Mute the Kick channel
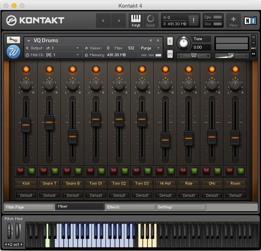261x251 pixels. 20,171
